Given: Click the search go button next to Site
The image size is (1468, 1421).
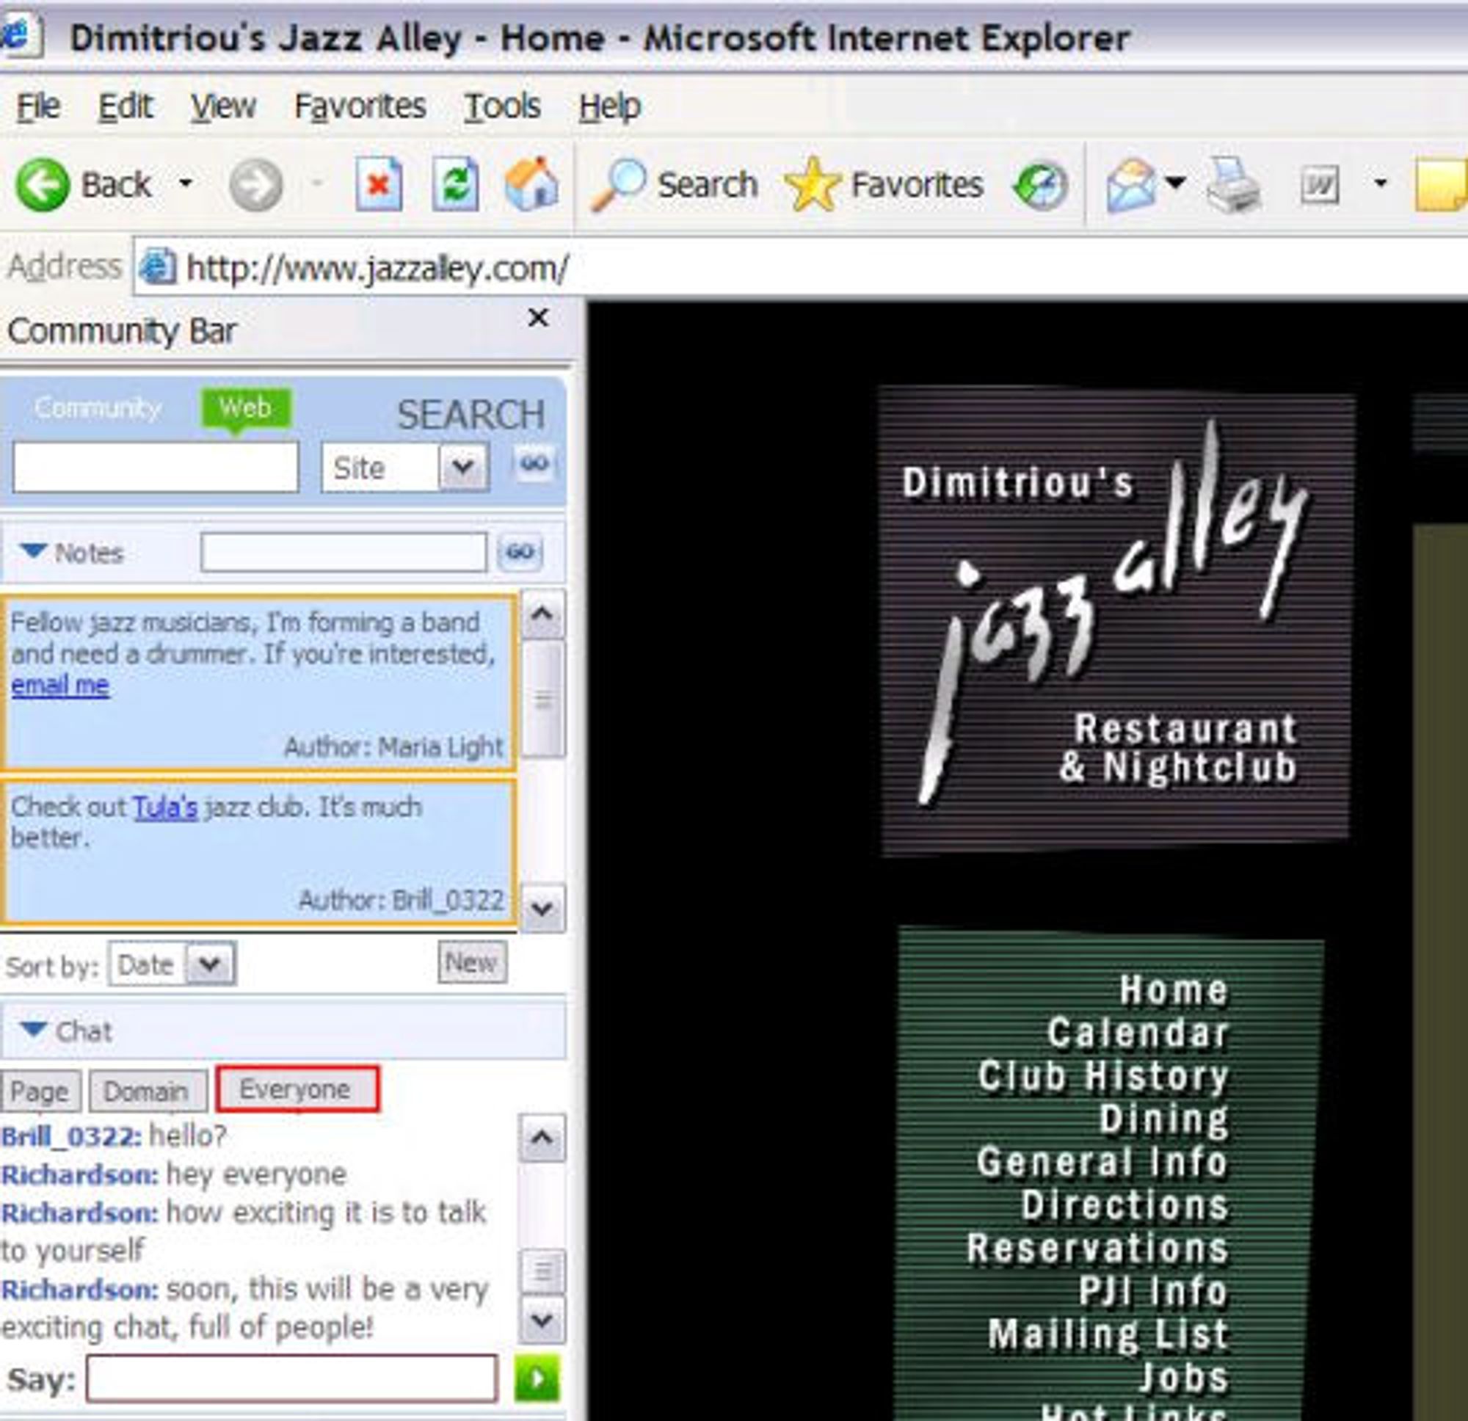Looking at the screenshot, I should [534, 464].
